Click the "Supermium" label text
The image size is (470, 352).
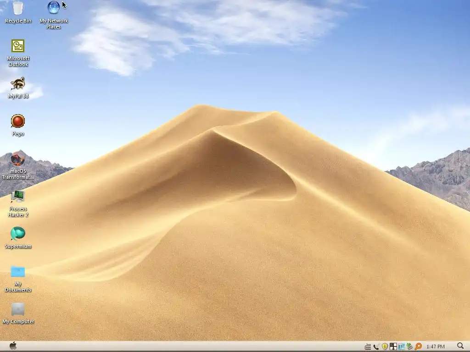coord(18,246)
